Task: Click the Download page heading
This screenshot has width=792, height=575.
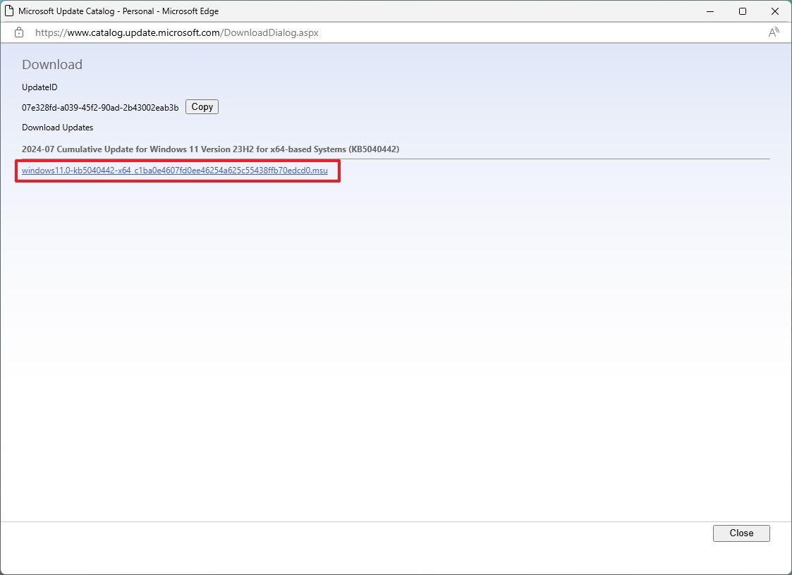Action: pos(51,64)
